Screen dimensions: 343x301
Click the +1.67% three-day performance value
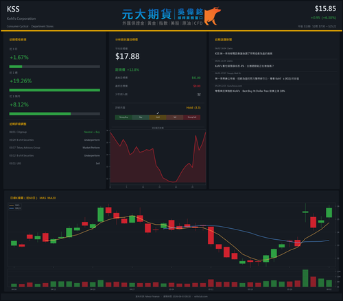pyautogui.click(x=19, y=57)
